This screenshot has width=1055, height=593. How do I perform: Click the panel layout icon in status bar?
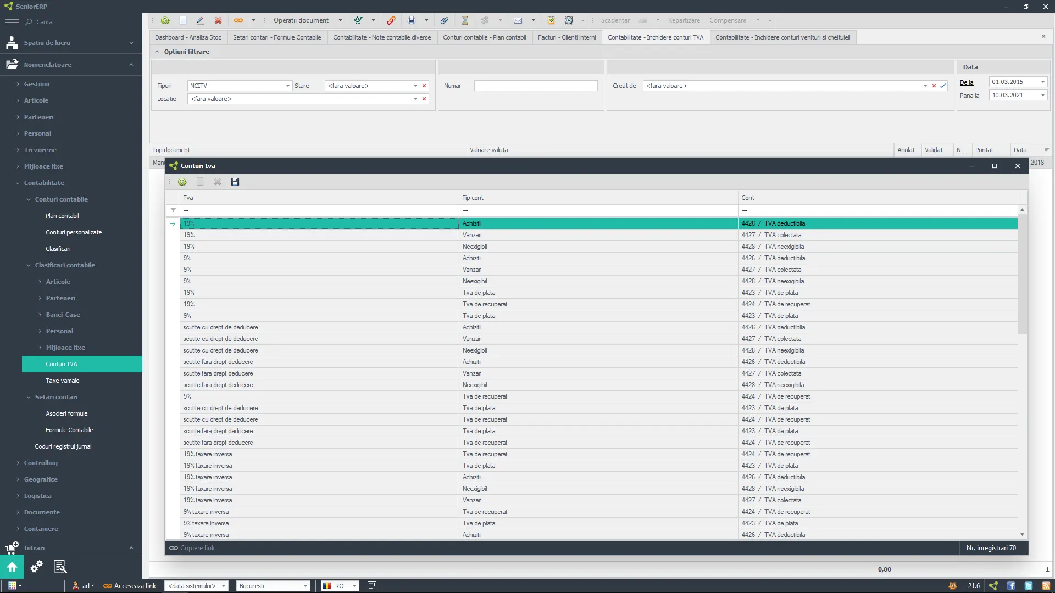coord(372,586)
